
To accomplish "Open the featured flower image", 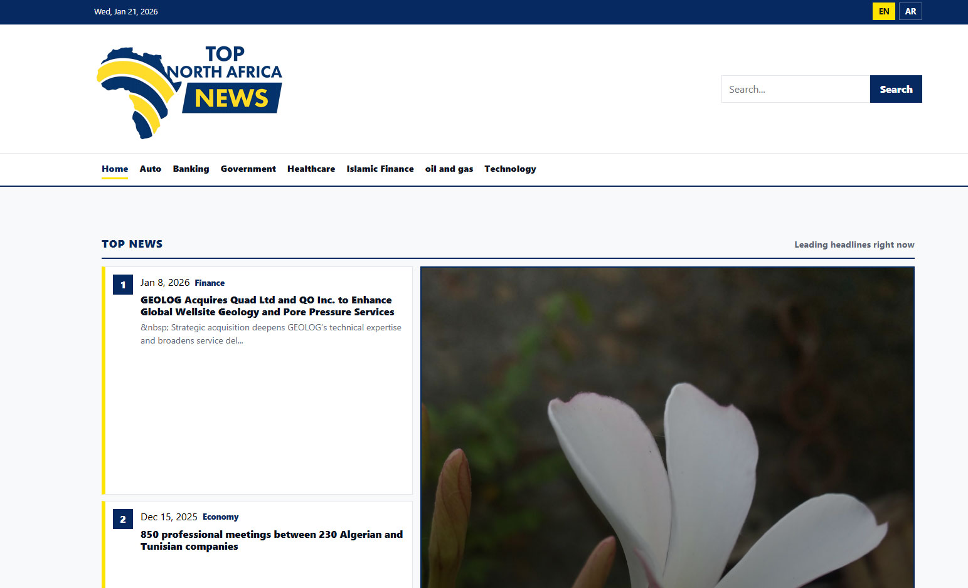I will tap(667, 428).
